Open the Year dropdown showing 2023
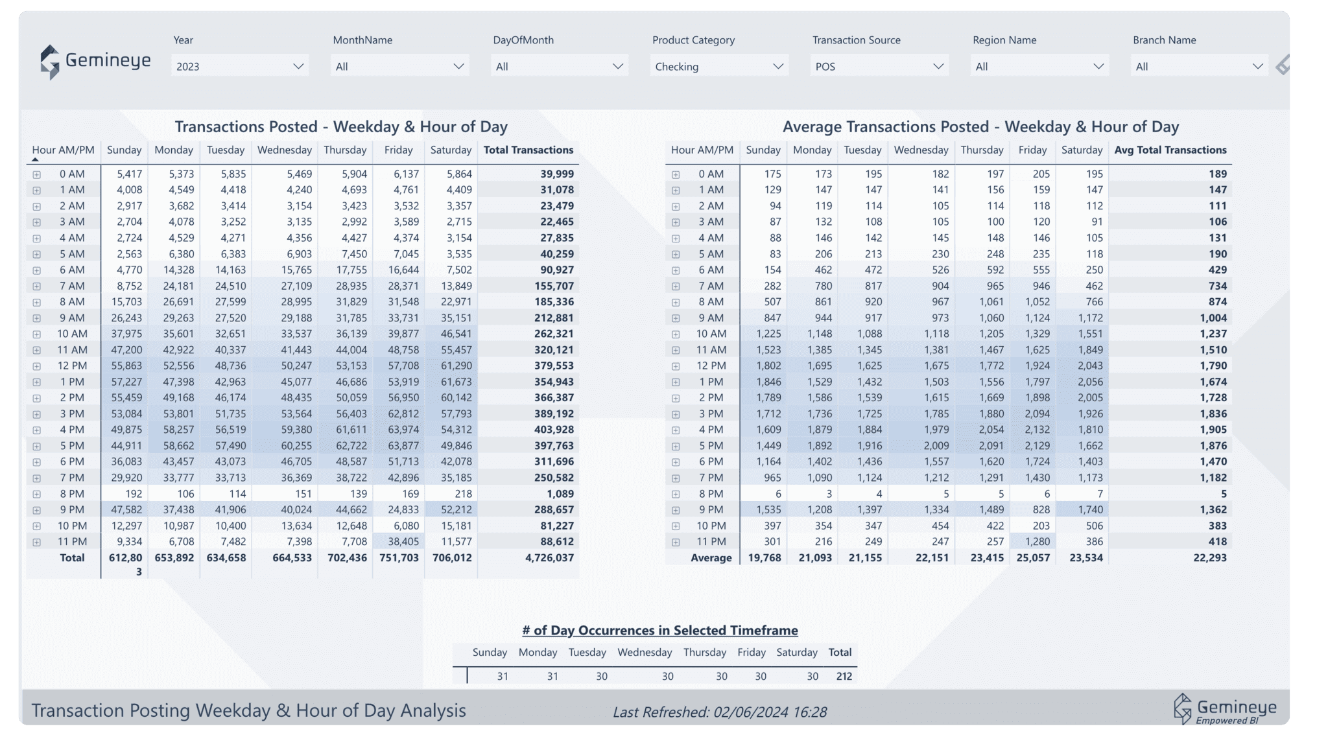This screenshot has width=1328, height=746. click(239, 66)
